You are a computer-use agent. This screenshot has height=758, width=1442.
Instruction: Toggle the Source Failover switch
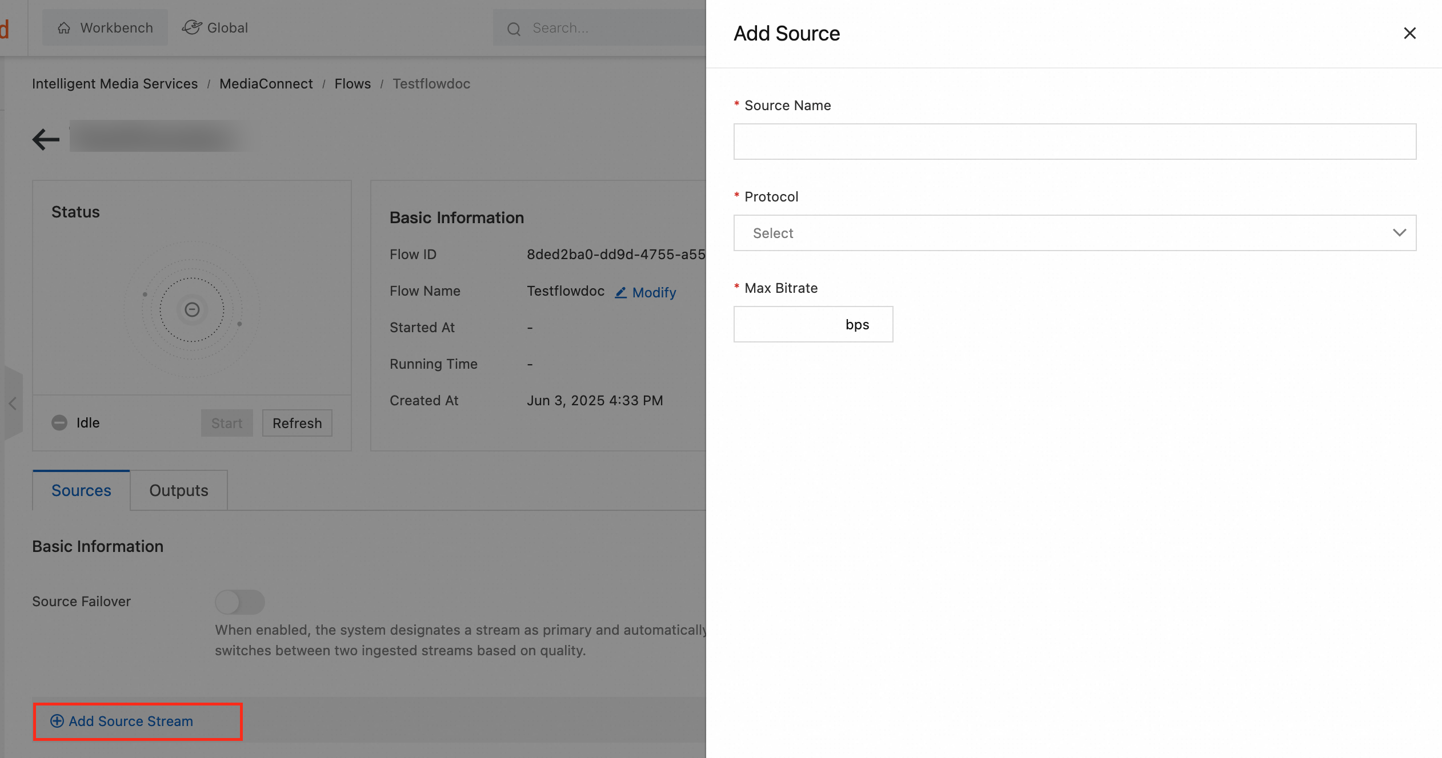(240, 602)
